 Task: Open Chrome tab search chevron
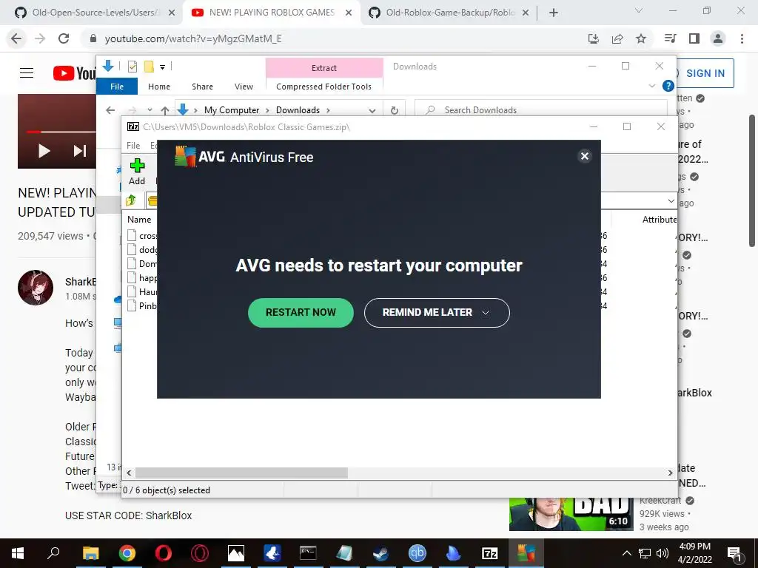[639, 10]
